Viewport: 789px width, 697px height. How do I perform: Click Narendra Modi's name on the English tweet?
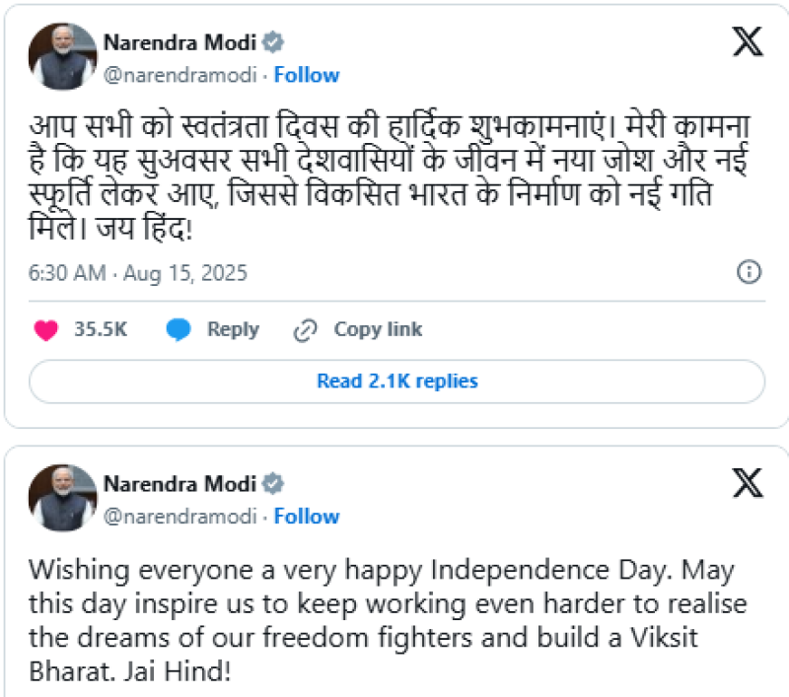(182, 484)
